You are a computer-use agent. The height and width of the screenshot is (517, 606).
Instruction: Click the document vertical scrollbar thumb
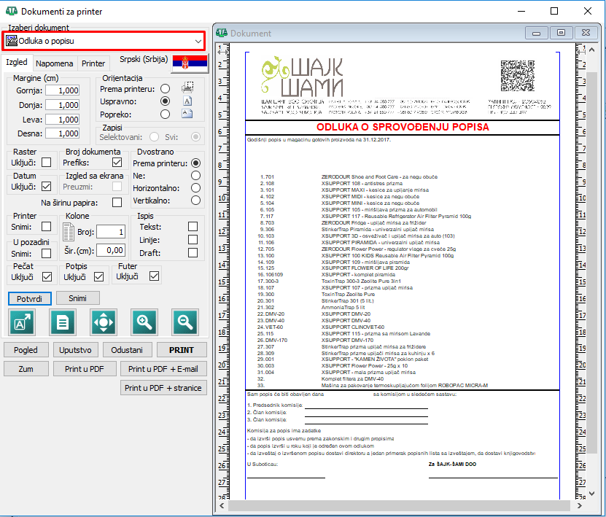591,263
